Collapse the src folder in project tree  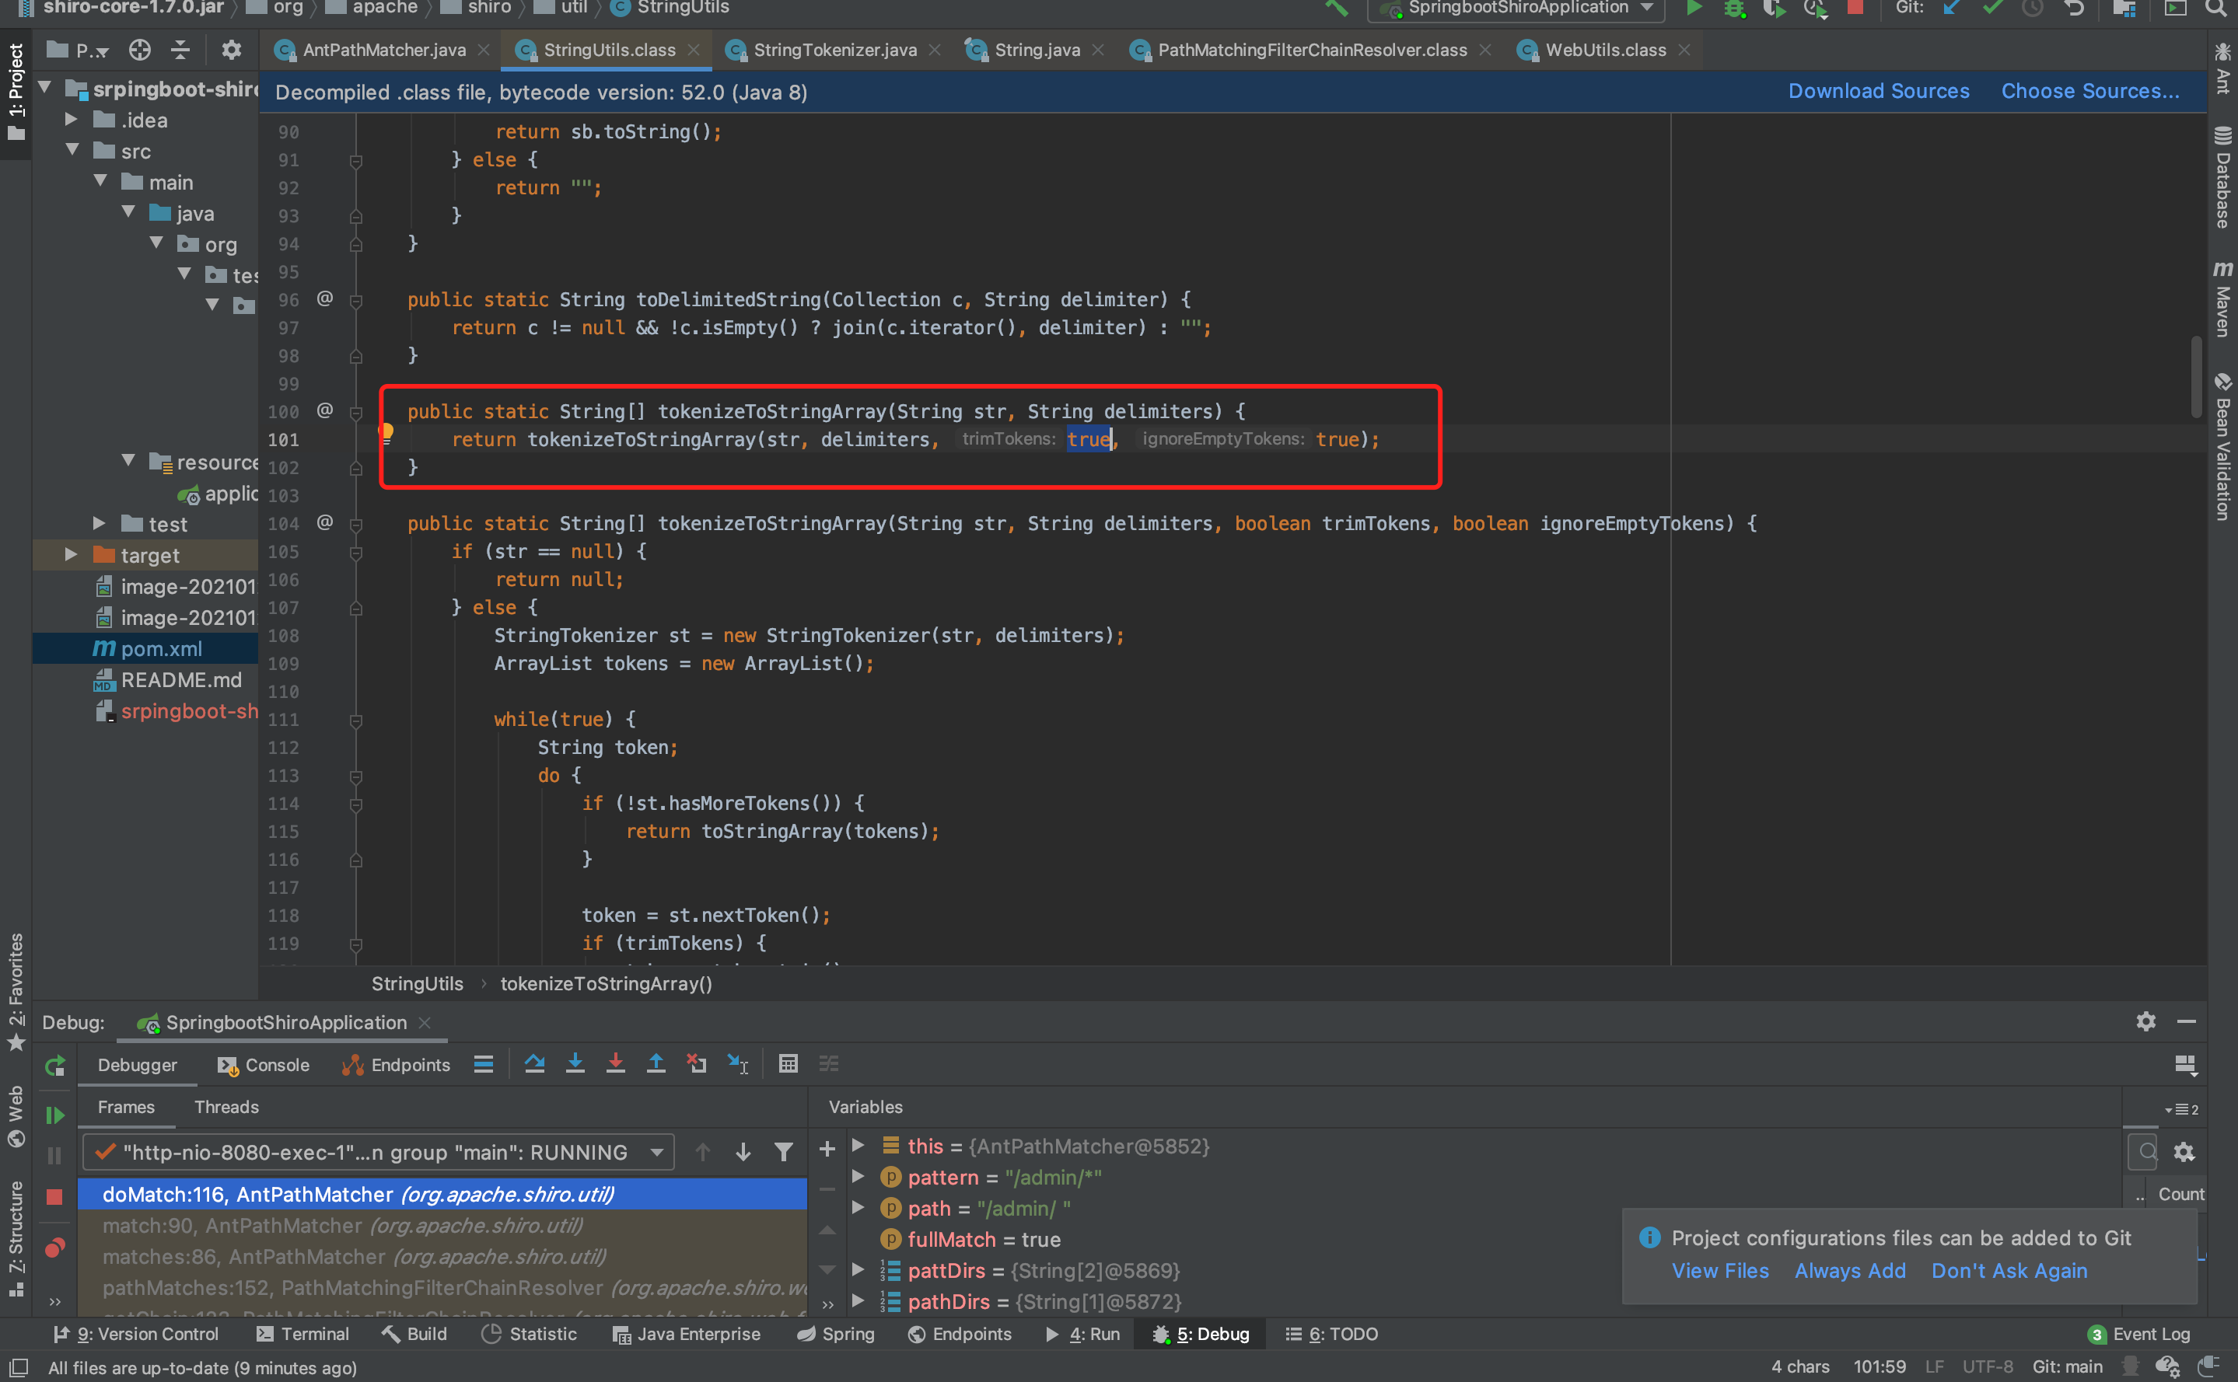click(72, 151)
